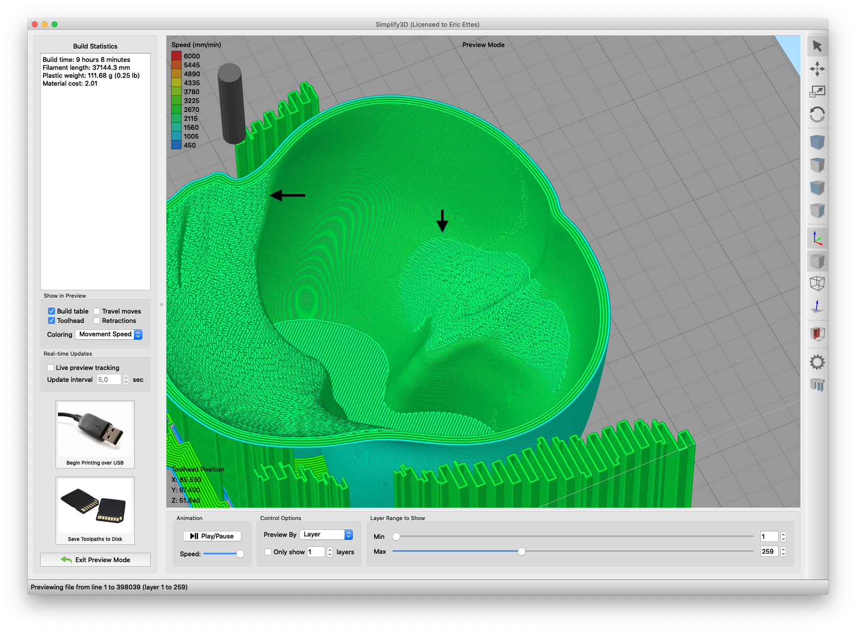The height and width of the screenshot is (631, 856).
Task: Click the Update interval input field
Action: (109, 380)
